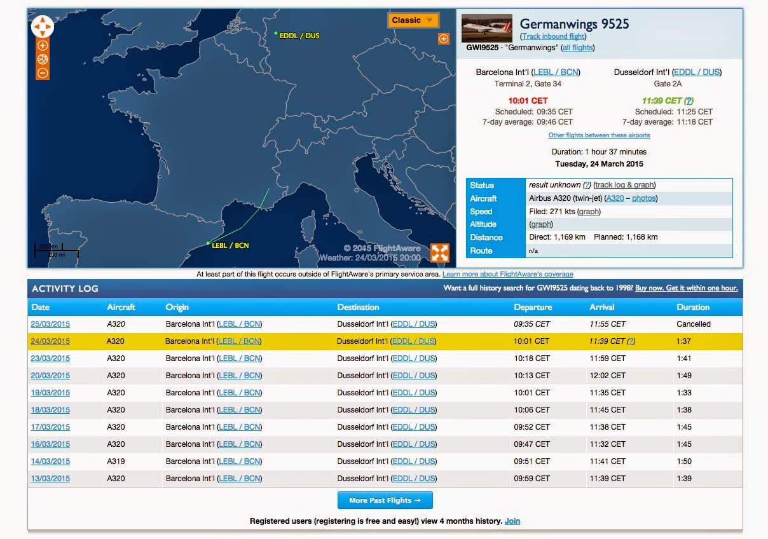The image size is (768, 539).
Task: Open the 16/03/2015 flight entry
Action: tap(50, 444)
